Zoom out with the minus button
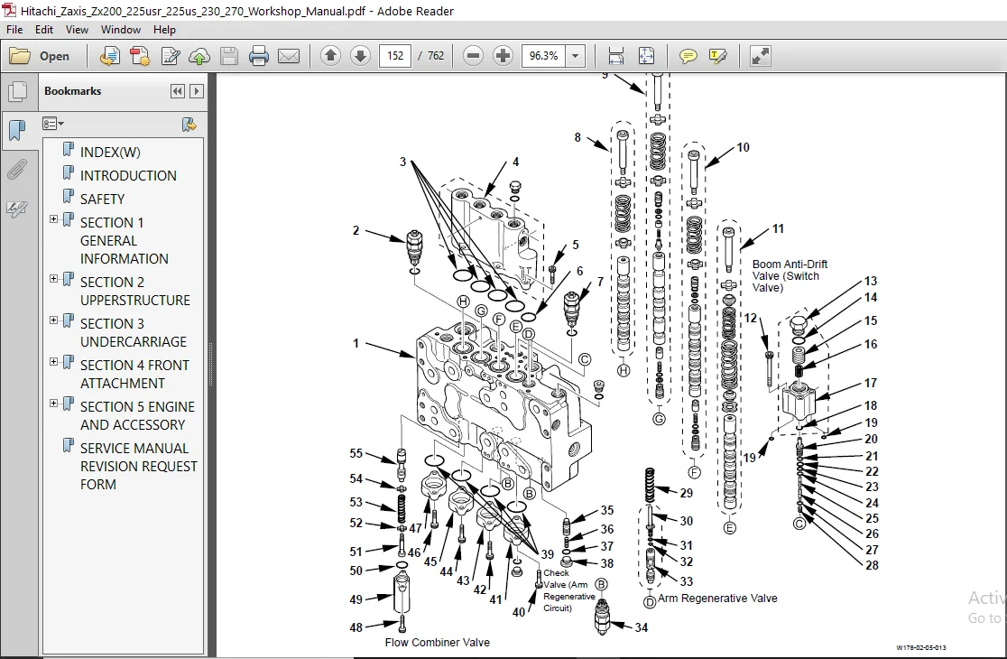 point(473,56)
